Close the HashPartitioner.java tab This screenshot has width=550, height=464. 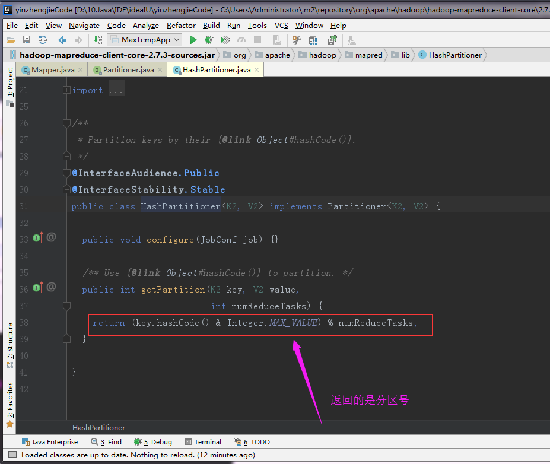click(x=256, y=70)
